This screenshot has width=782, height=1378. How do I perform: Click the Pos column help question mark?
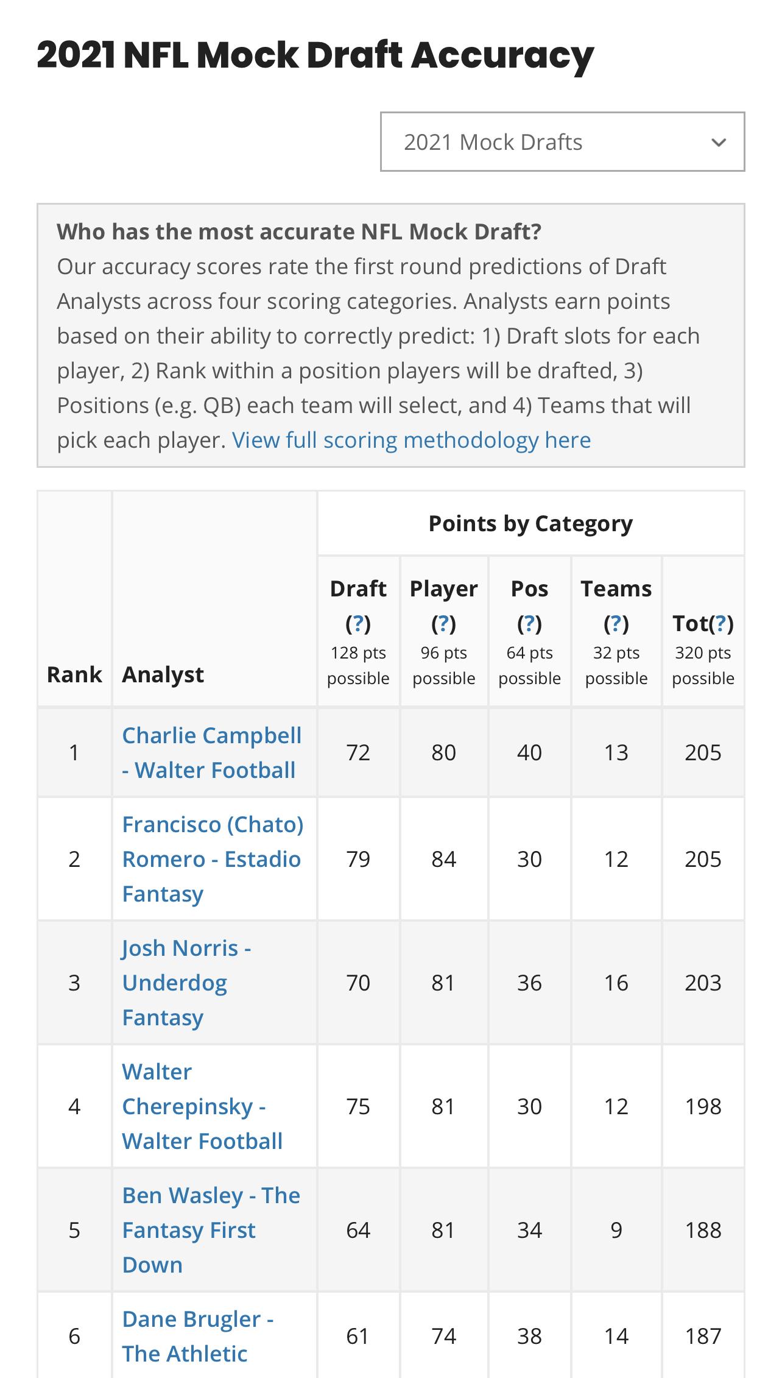click(529, 623)
